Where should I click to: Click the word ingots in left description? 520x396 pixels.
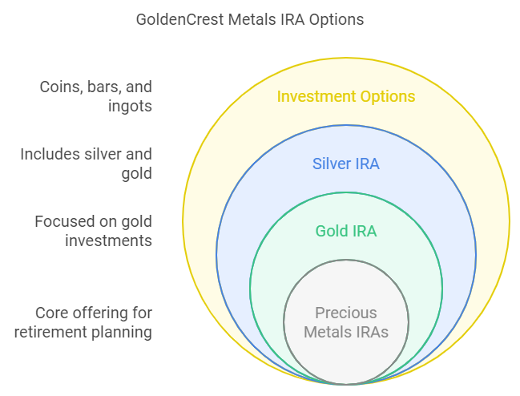pyautogui.click(x=130, y=107)
